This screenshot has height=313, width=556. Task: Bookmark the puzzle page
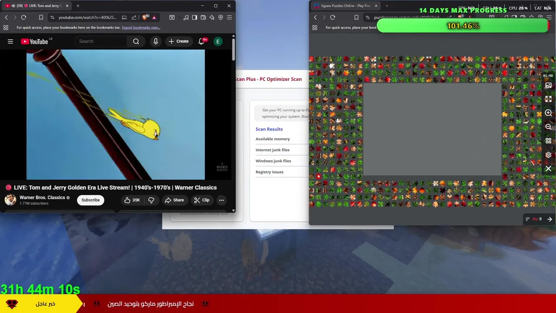click(356, 17)
